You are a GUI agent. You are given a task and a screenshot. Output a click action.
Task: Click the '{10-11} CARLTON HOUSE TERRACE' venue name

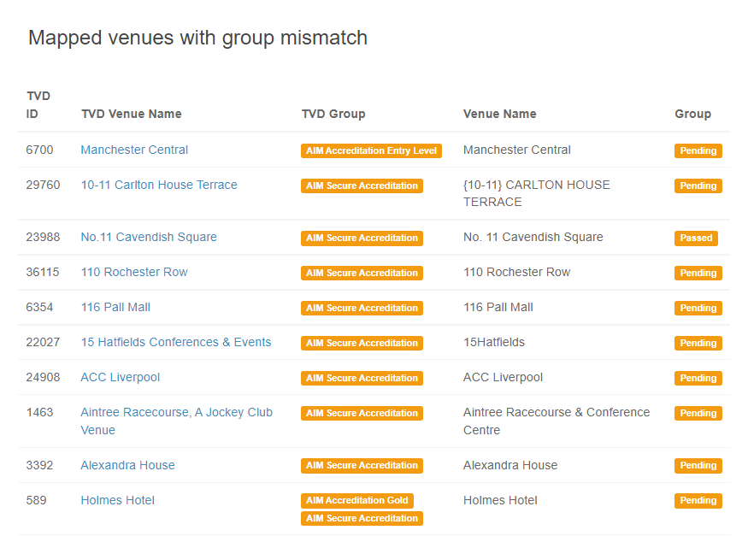pos(536,193)
